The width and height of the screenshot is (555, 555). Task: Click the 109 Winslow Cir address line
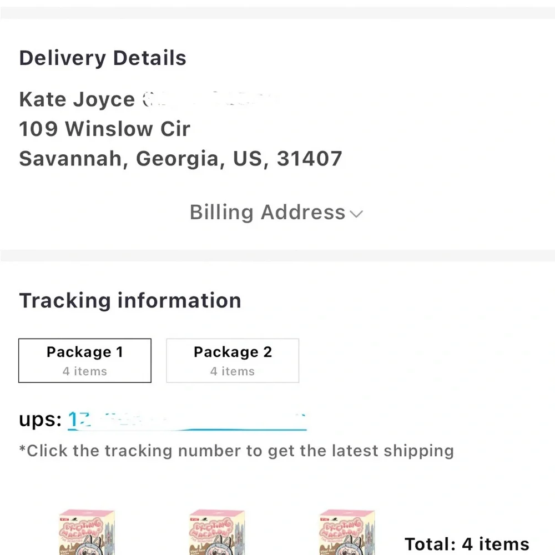[104, 129]
